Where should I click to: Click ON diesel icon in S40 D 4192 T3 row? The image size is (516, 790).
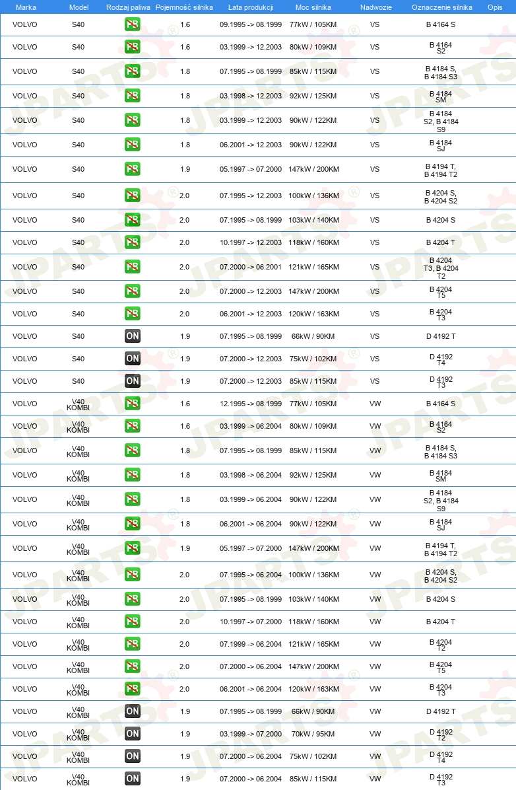[x=133, y=381]
